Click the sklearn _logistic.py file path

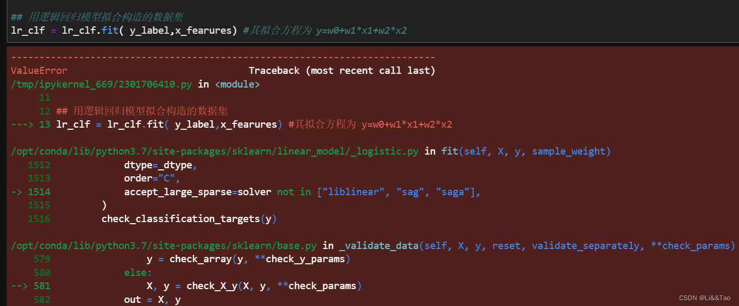215,151
